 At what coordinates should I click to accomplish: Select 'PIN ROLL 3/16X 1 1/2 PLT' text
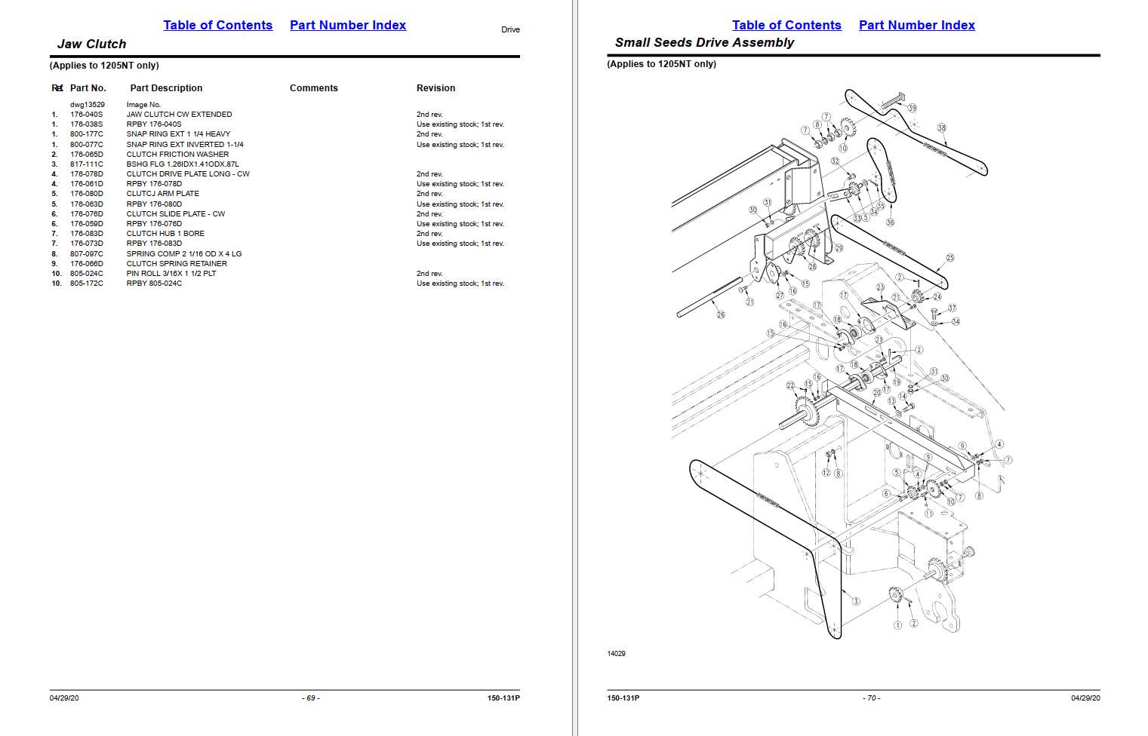coord(171,274)
